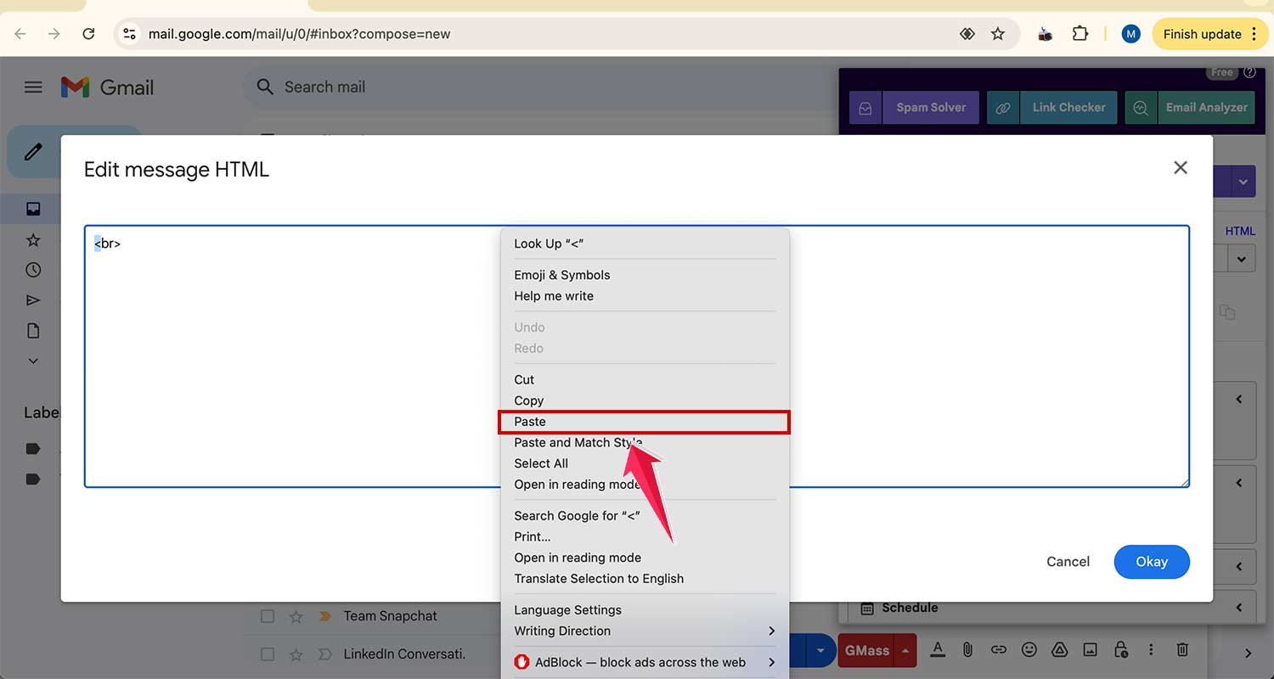Screen dimensions: 1274x679
Task: Enable confidential mode with the lock icon
Action: tap(1120, 649)
